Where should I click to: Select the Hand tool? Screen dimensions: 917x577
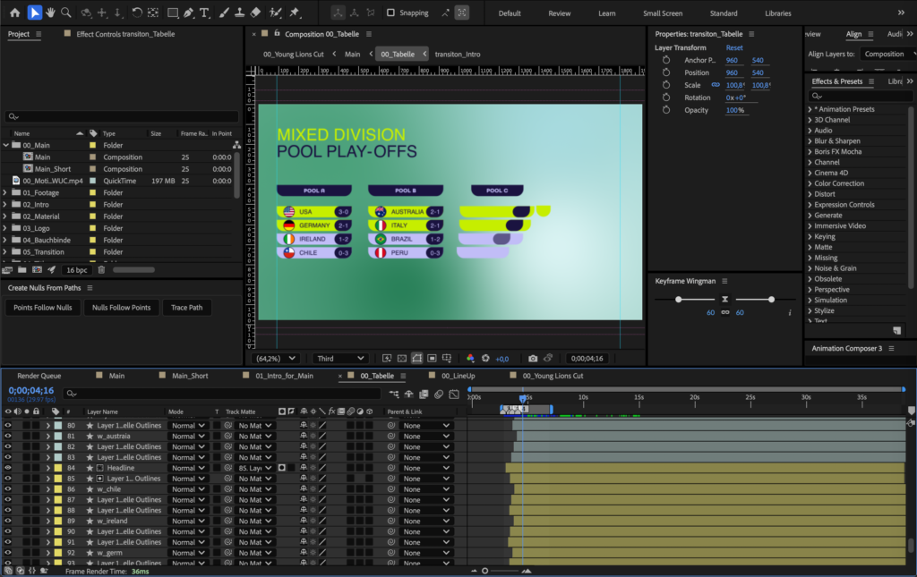(50, 13)
